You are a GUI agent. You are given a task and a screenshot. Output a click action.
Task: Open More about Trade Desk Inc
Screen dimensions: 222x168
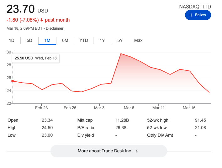pyautogui.click(x=109, y=151)
